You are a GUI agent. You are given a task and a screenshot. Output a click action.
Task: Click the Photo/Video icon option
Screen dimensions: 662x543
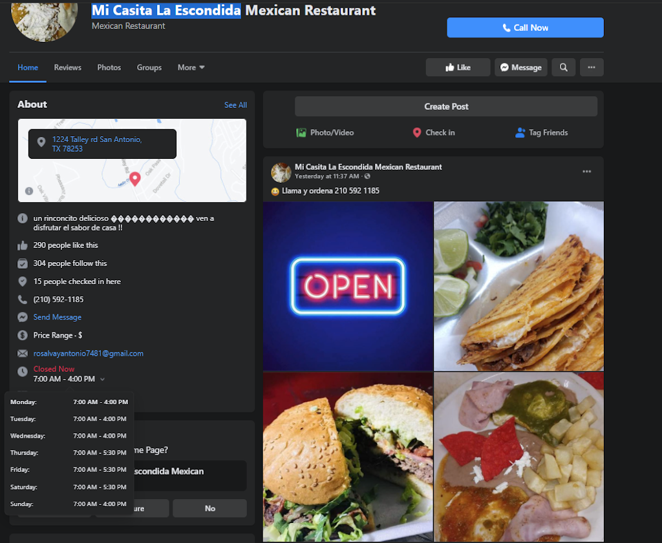[x=325, y=132]
